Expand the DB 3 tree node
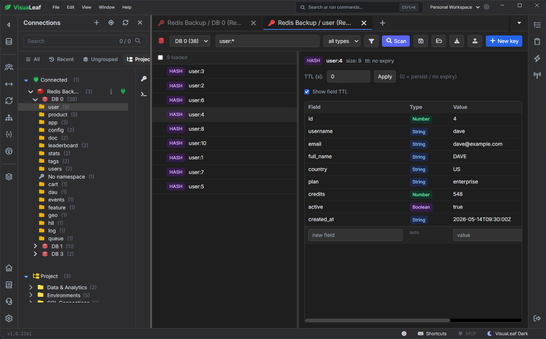The image size is (546, 339). (35, 254)
